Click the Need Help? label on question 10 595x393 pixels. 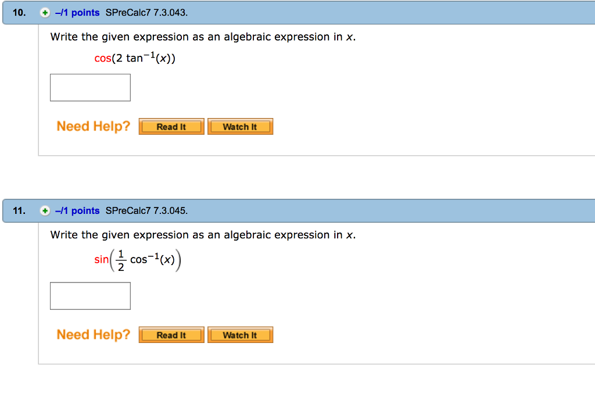[x=92, y=126]
